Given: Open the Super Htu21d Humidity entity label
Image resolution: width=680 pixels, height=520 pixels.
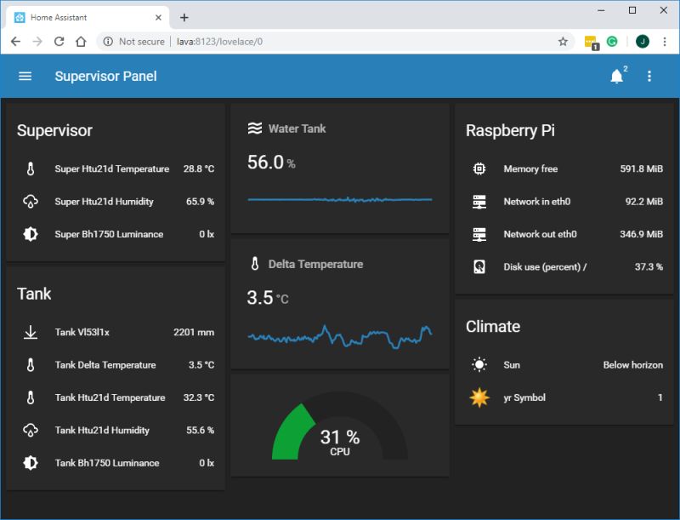Looking at the screenshot, I should [104, 202].
